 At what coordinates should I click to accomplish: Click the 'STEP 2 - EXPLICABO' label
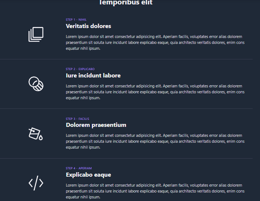pos(80,69)
